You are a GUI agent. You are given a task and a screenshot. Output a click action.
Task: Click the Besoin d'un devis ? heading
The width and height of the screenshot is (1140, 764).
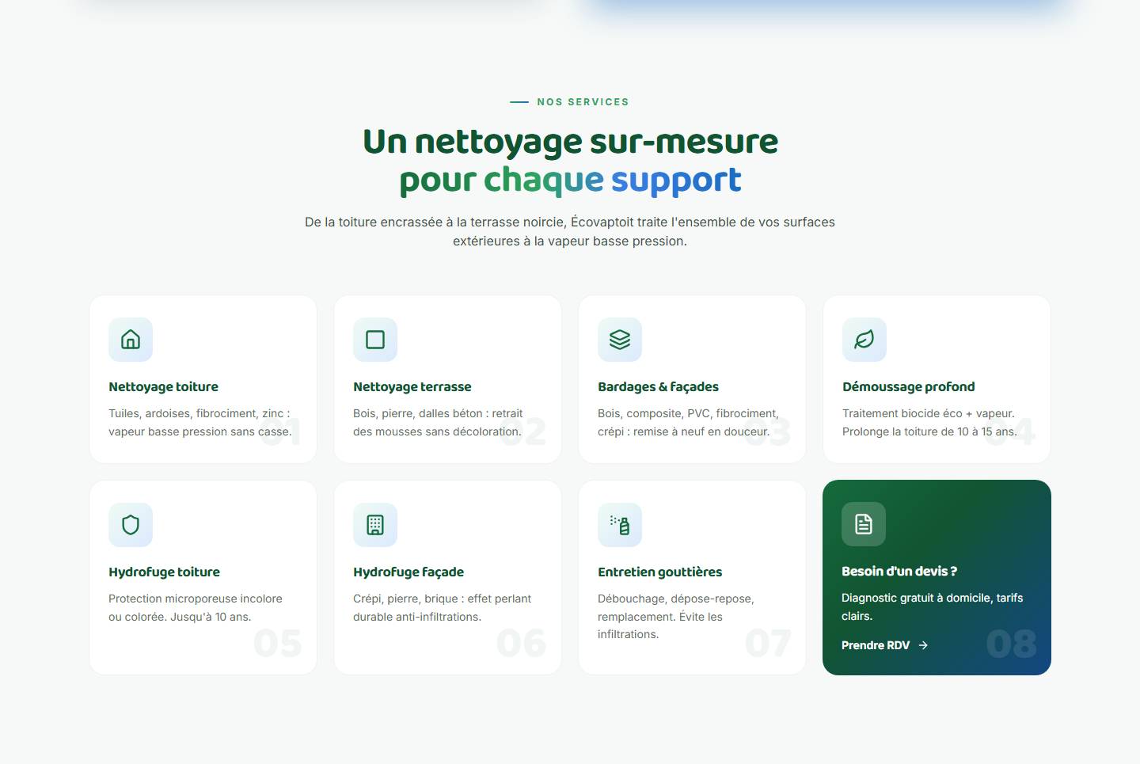[x=899, y=571]
